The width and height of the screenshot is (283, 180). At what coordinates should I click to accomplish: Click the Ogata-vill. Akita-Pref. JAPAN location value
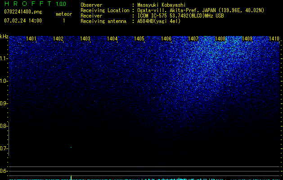pos(201,10)
